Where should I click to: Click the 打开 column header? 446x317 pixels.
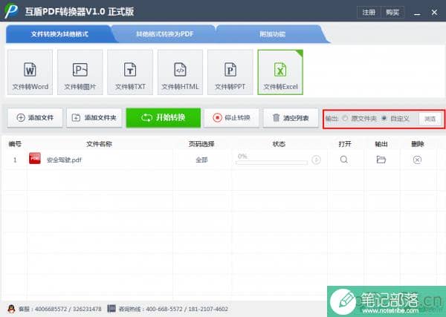point(345,144)
